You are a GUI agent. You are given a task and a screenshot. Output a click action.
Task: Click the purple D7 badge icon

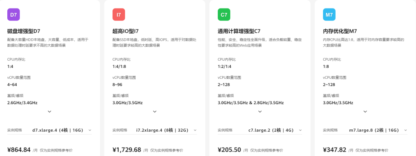(13, 15)
